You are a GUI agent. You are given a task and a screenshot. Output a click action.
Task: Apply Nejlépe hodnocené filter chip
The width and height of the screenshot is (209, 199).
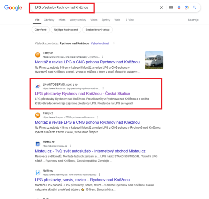pos(66,30)
